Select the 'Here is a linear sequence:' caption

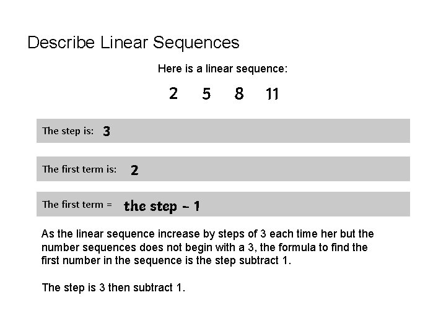point(222,69)
